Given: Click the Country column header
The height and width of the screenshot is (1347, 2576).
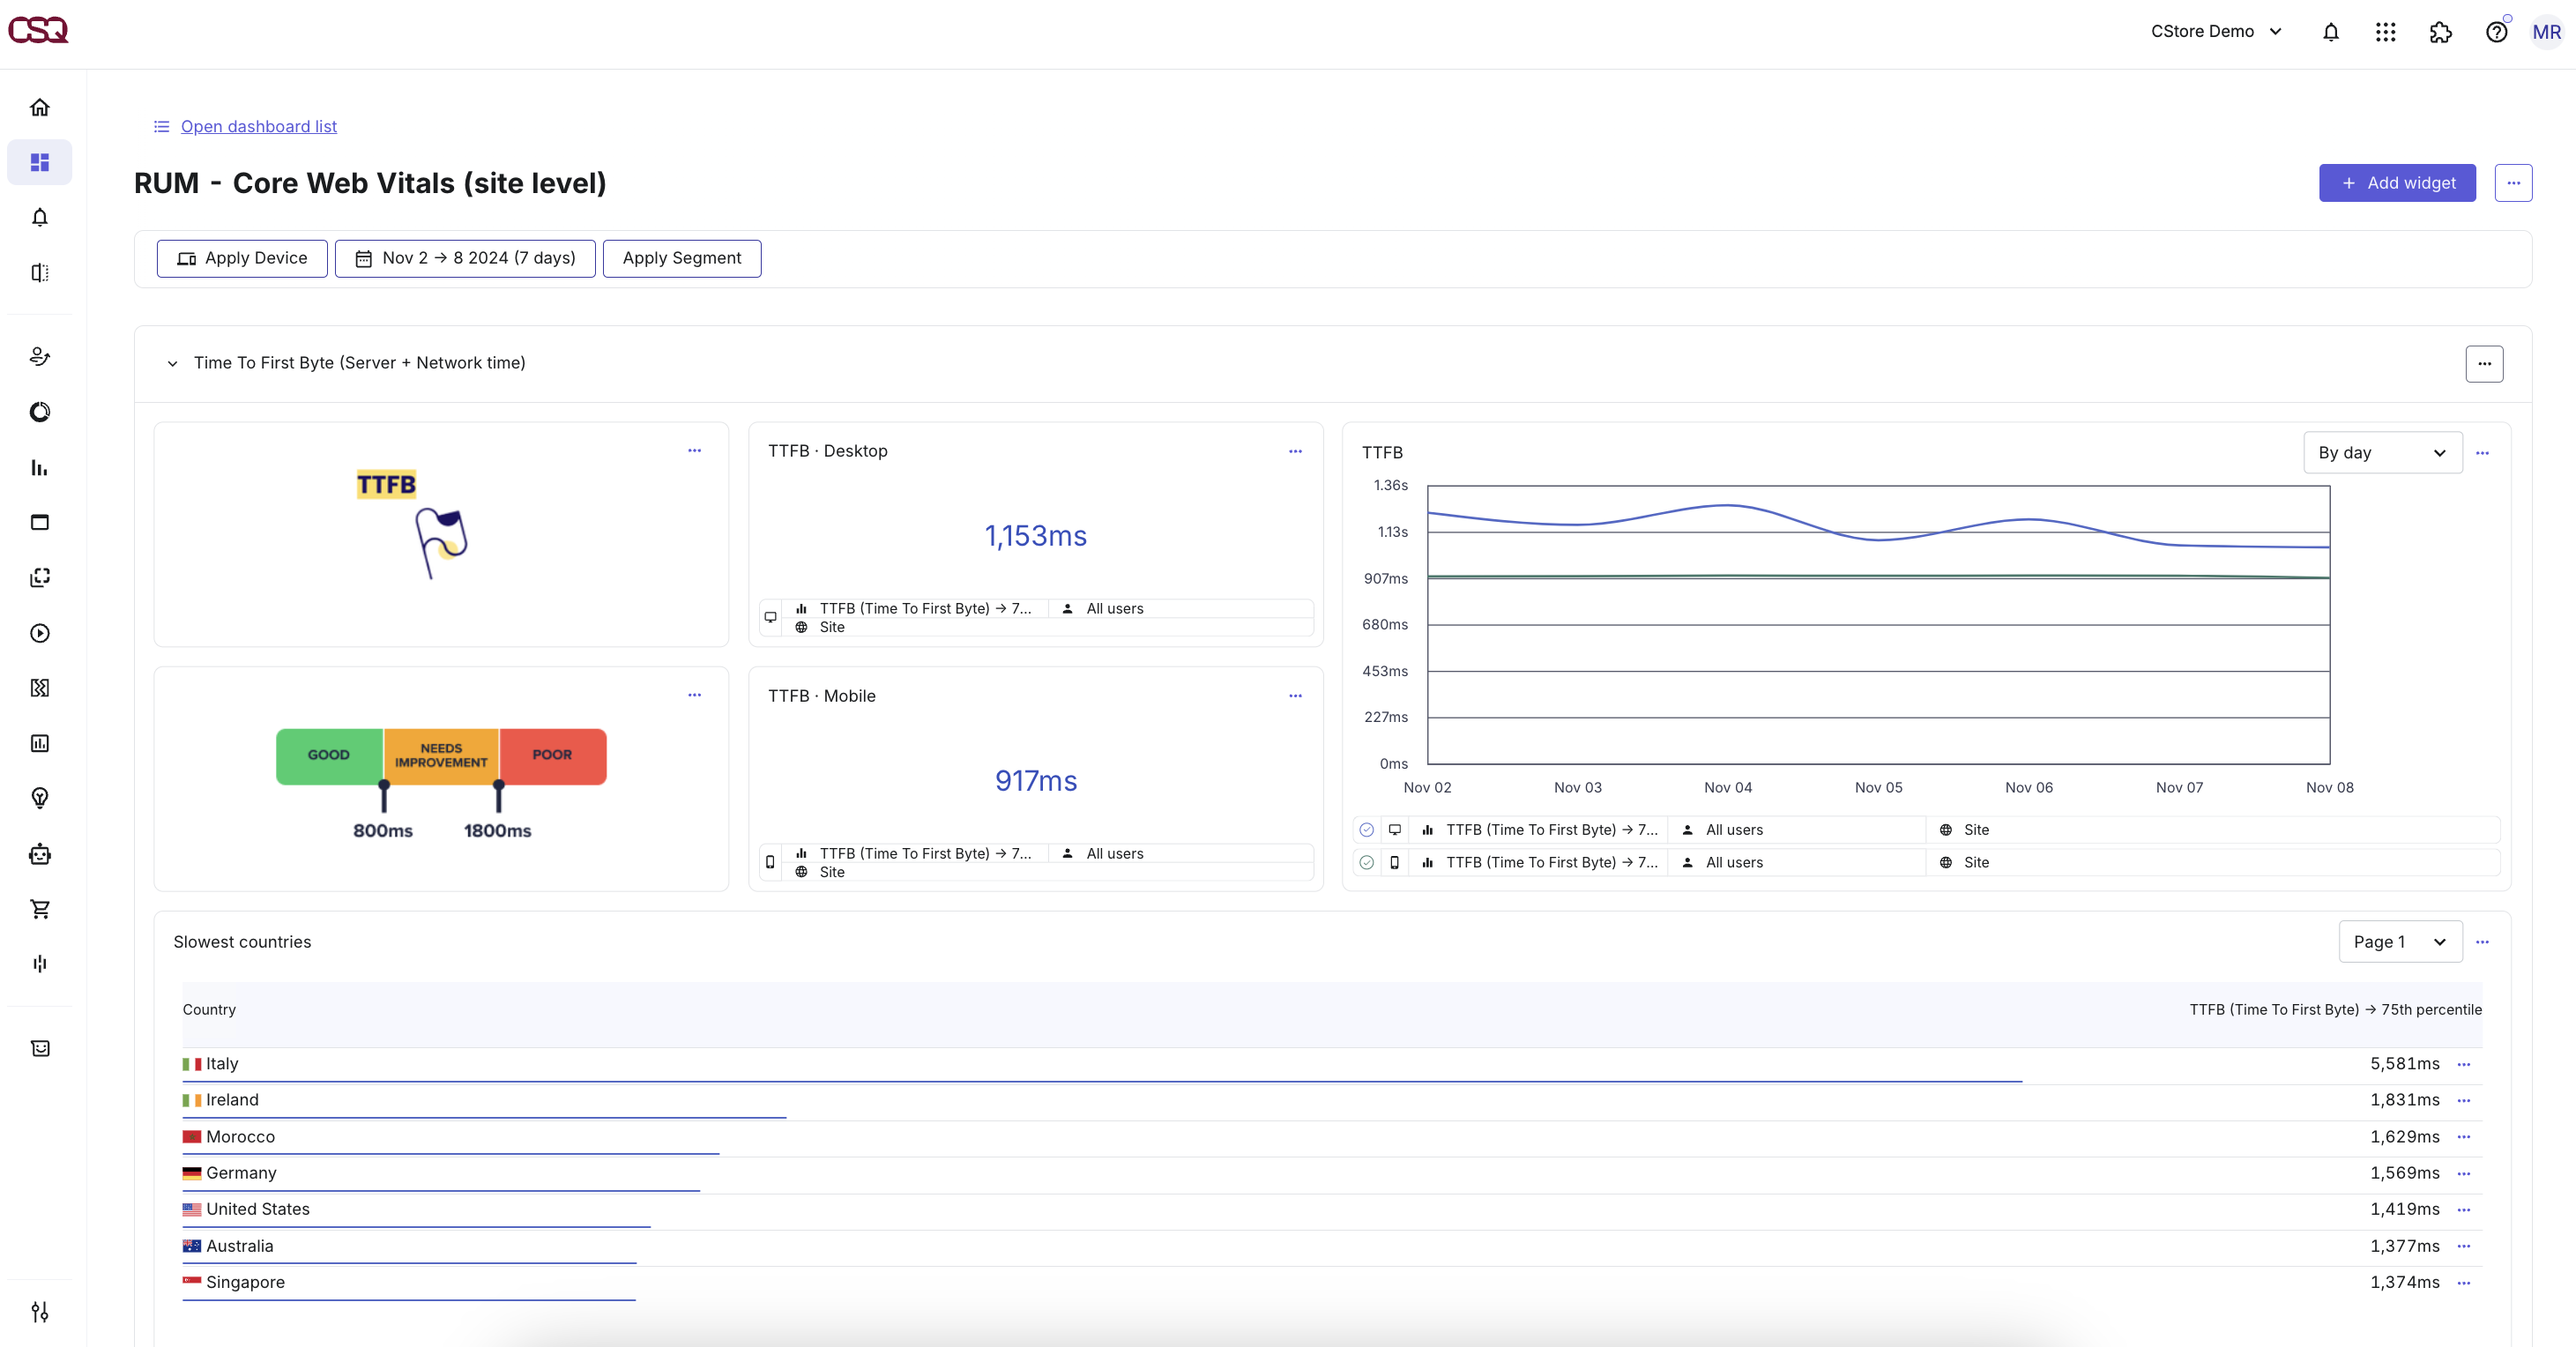Looking at the screenshot, I should pos(209,1010).
